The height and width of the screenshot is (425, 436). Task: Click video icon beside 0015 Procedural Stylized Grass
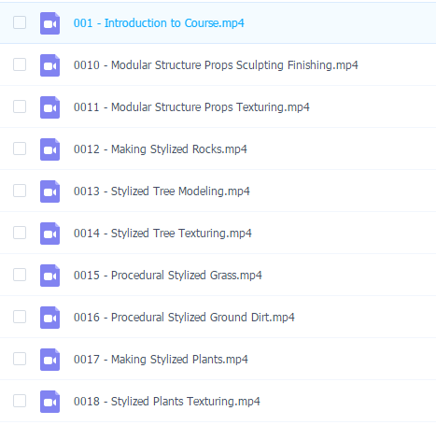(x=49, y=276)
